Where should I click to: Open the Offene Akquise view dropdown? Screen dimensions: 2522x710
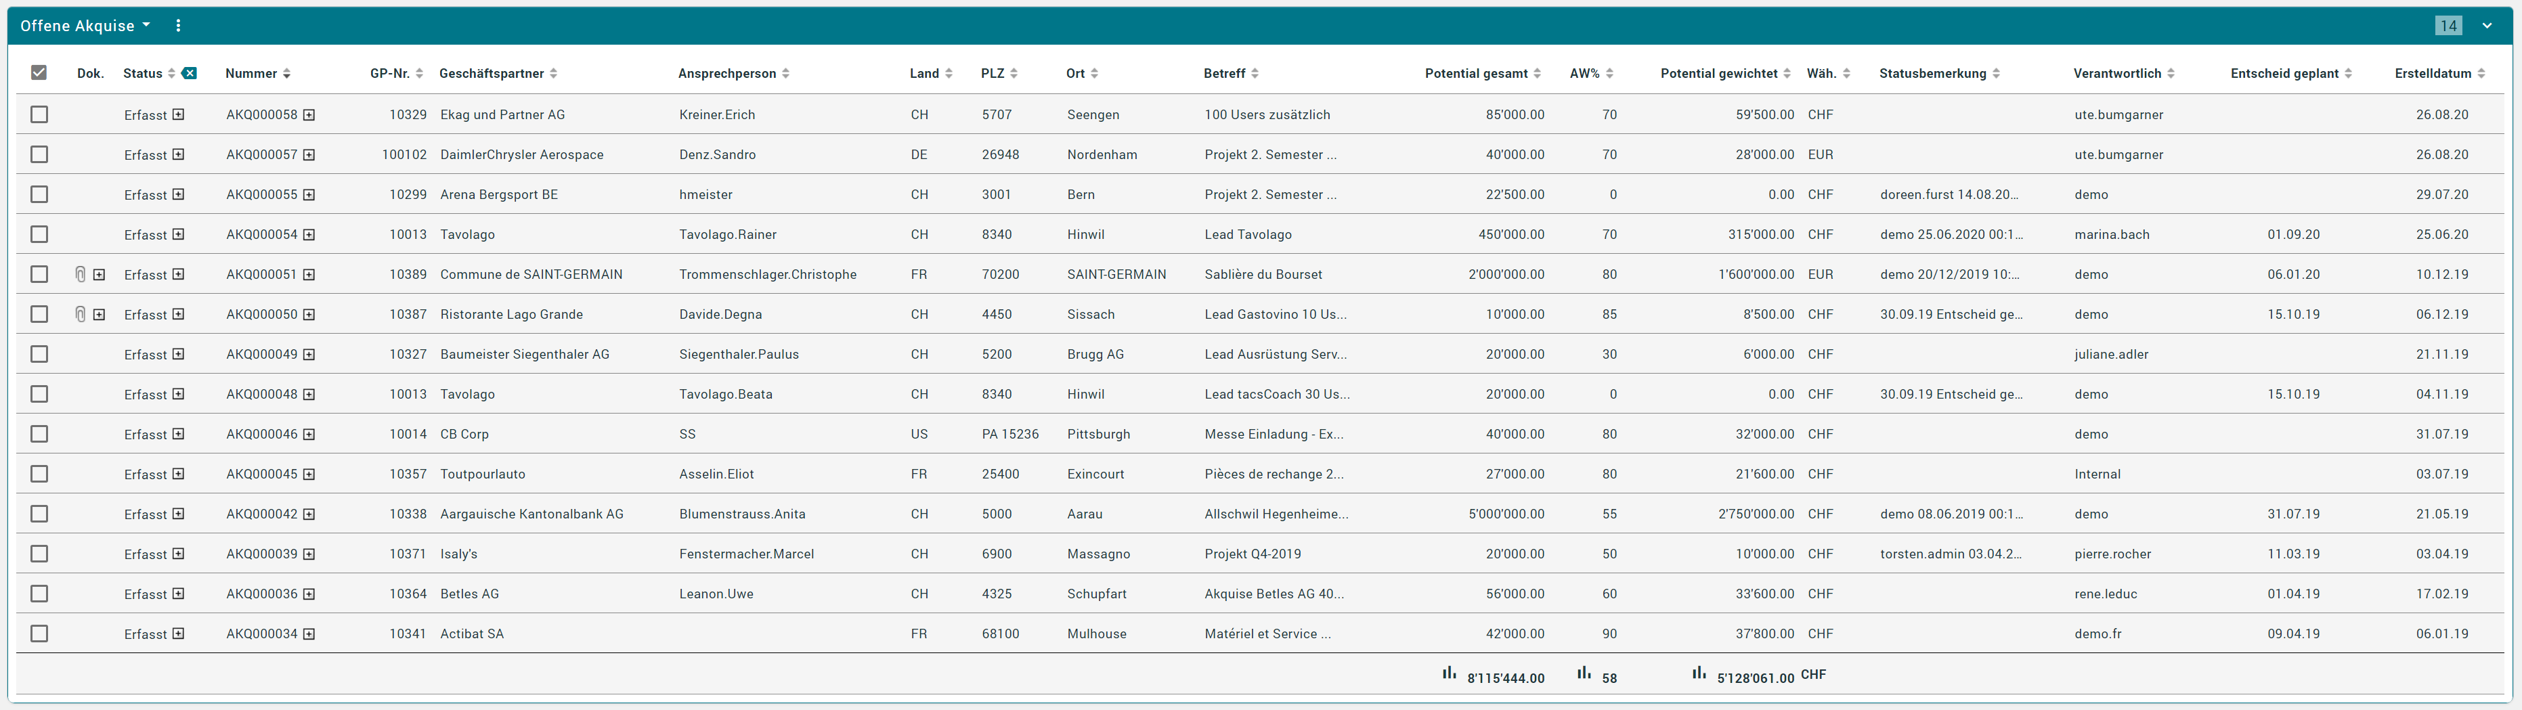pyautogui.click(x=85, y=26)
